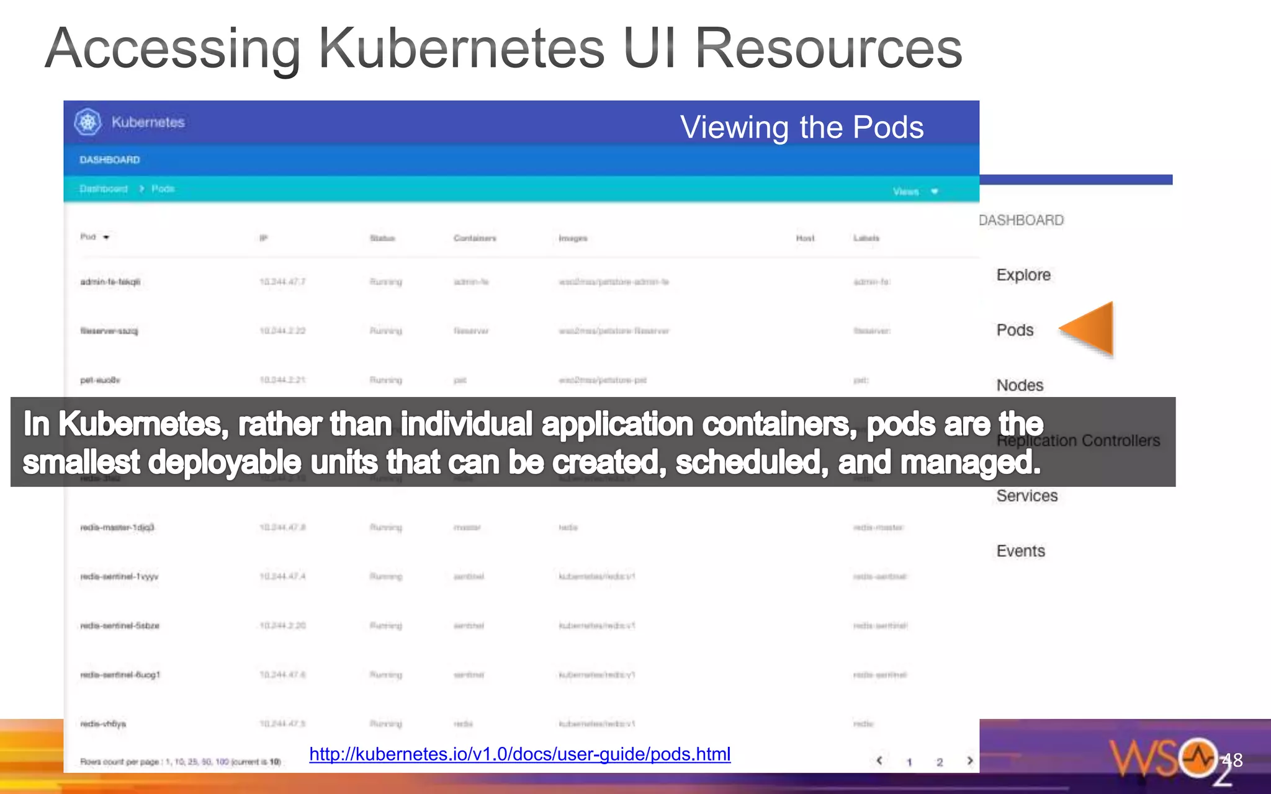Screen dimensions: 1271x794
Task: Click image wso2mss/petstore-admin-fe
Action: pyautogui.click(x=614, y=282)
